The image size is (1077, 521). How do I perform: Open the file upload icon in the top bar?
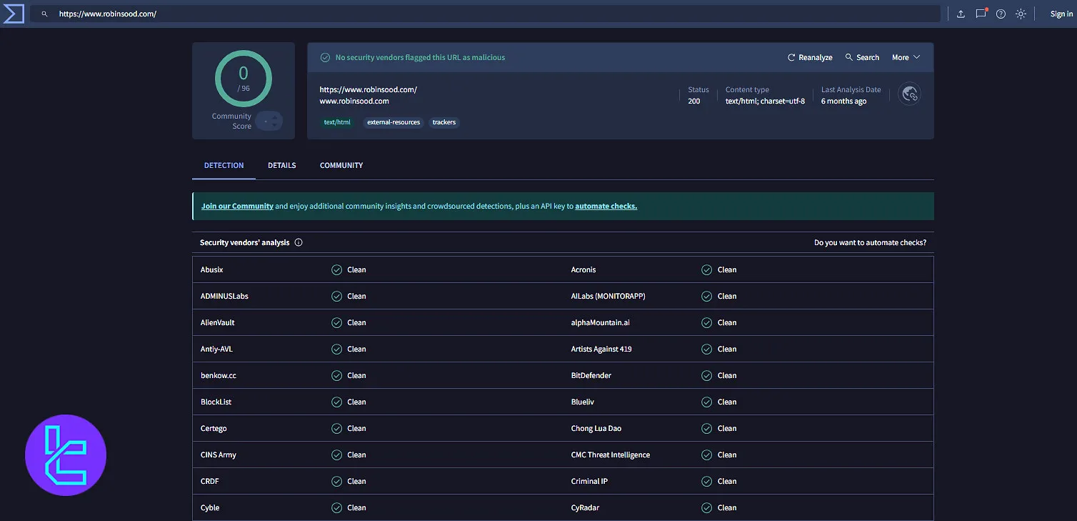click(961, 14)
